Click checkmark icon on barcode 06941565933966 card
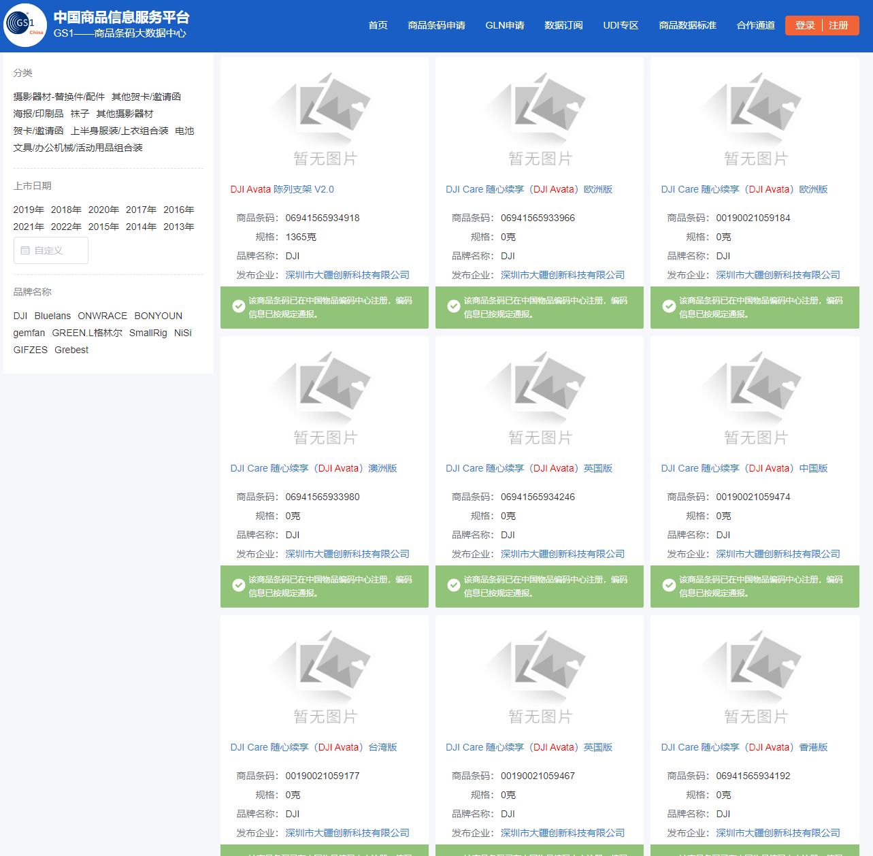Image resolution: width=873 pixels, height=856 pixels. pos(454,306)
